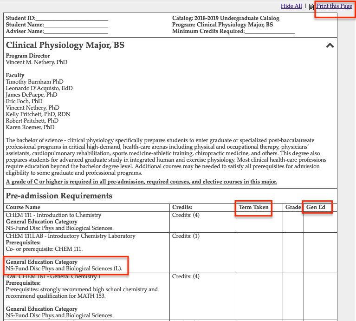Viewport: 356px width, 321px height.
Task: Click Co- or prerequisite: CHEM 111 text
Action: pyautogui.click(x=44, y=249)
